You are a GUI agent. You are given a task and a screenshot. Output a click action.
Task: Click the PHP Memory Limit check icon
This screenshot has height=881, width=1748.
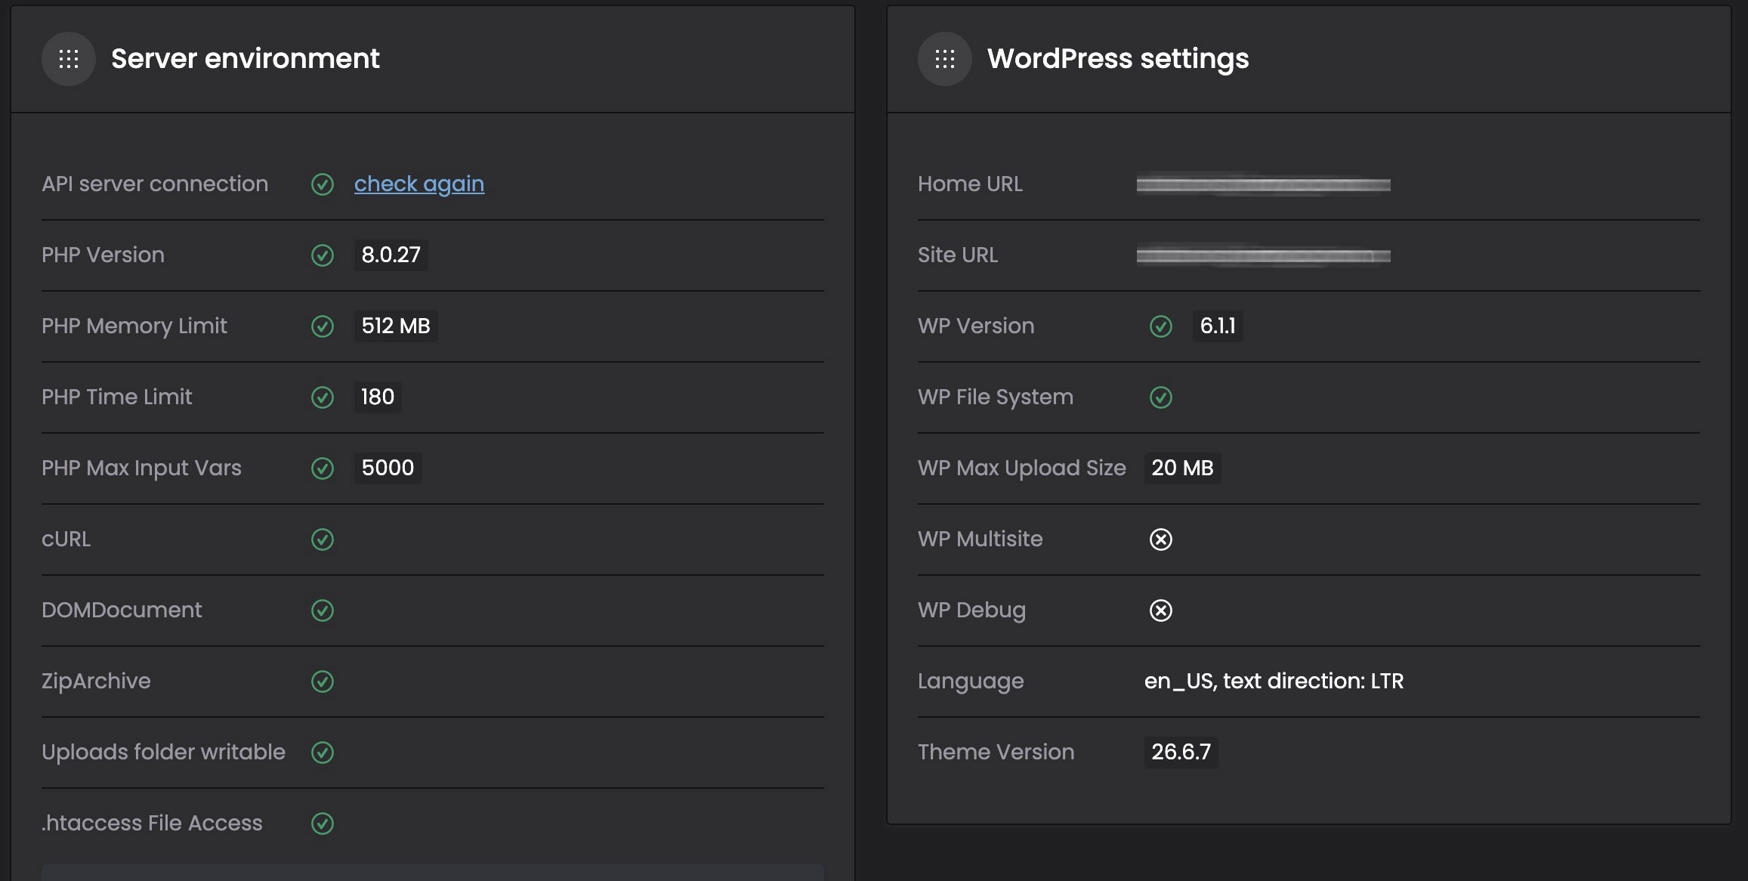click(x=323, y=326)
